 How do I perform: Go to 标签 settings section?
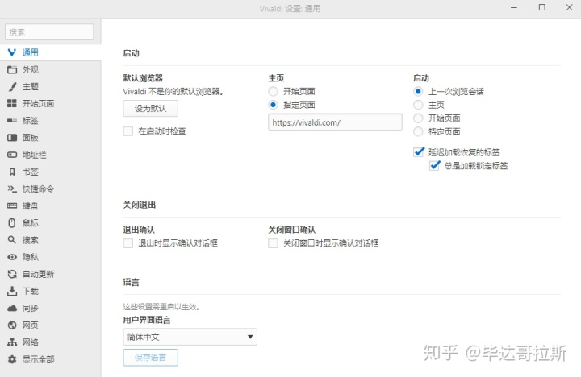click(x=50, y=121)
